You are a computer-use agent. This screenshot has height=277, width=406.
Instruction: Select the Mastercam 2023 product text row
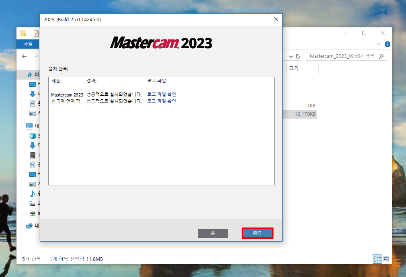point(67,95)
